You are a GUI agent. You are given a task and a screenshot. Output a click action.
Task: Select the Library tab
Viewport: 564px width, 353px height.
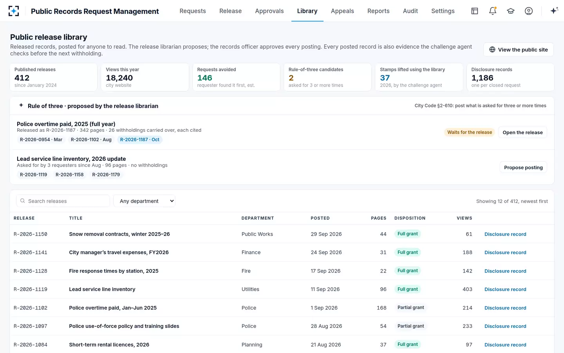[307, 11]
